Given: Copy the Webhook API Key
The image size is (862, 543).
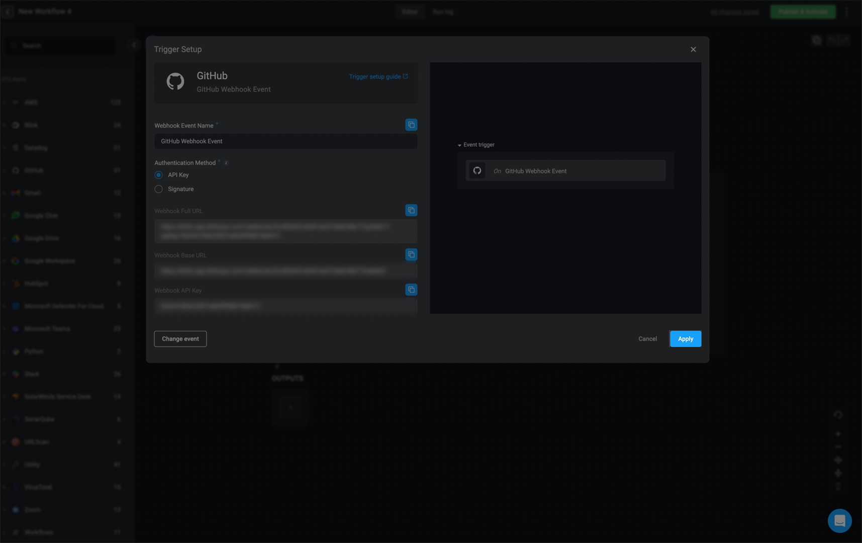Looking at the screenshot, I should point(411,290).
